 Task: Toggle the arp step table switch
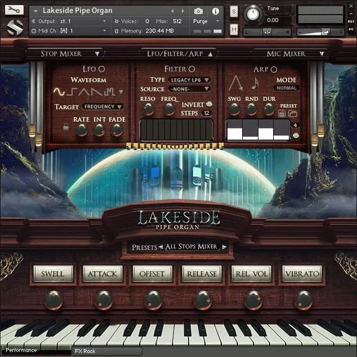(296, 136)
